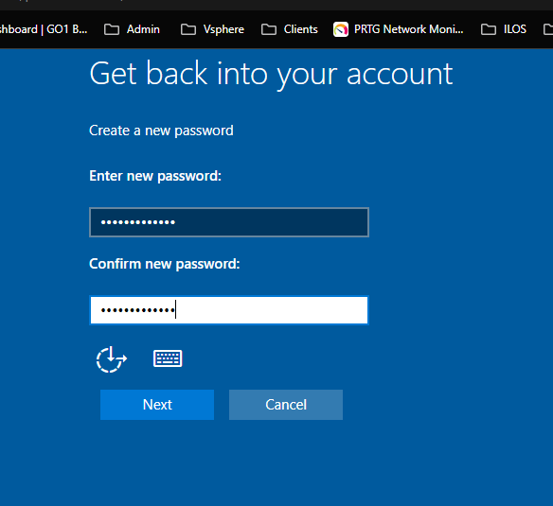Screen dimensions: 553x506
Task: Open PRTG Network Monitor bookmark icon
Action: (341, 29)
